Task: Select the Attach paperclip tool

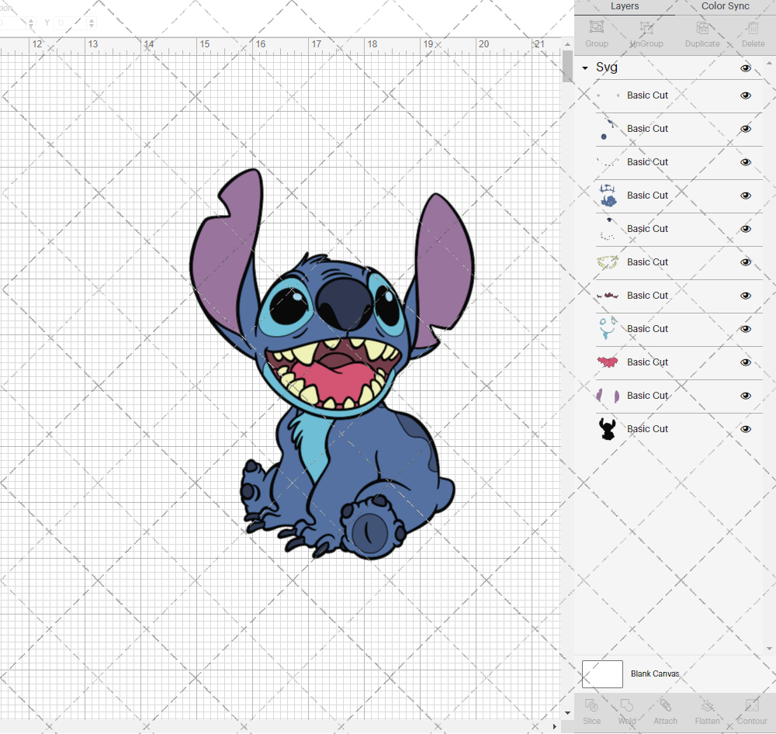Action: pos(665,705)
